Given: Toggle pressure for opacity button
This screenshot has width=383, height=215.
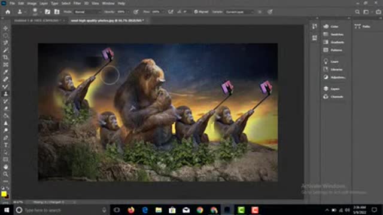Looking at the screenshot, I should 136,12.
